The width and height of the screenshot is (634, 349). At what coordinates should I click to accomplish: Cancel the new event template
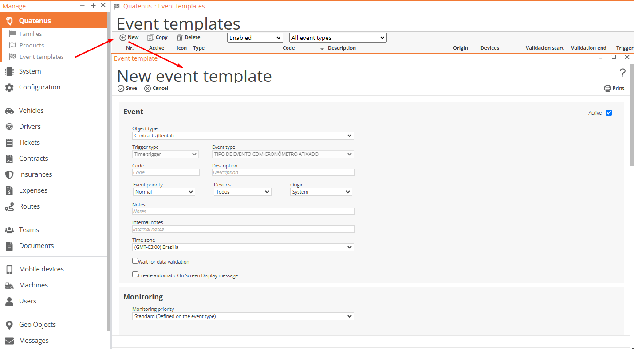click(x=156, y=89)
